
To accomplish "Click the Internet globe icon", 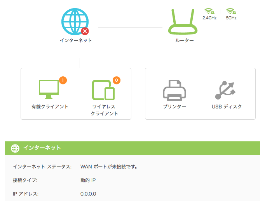I will (x=75, y=22).
